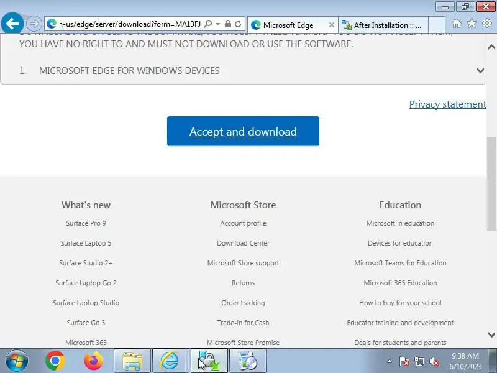The height and width of the screenshot is (373, 497).
Task: Open the Home page icon
Action: [x=457, y=24]
